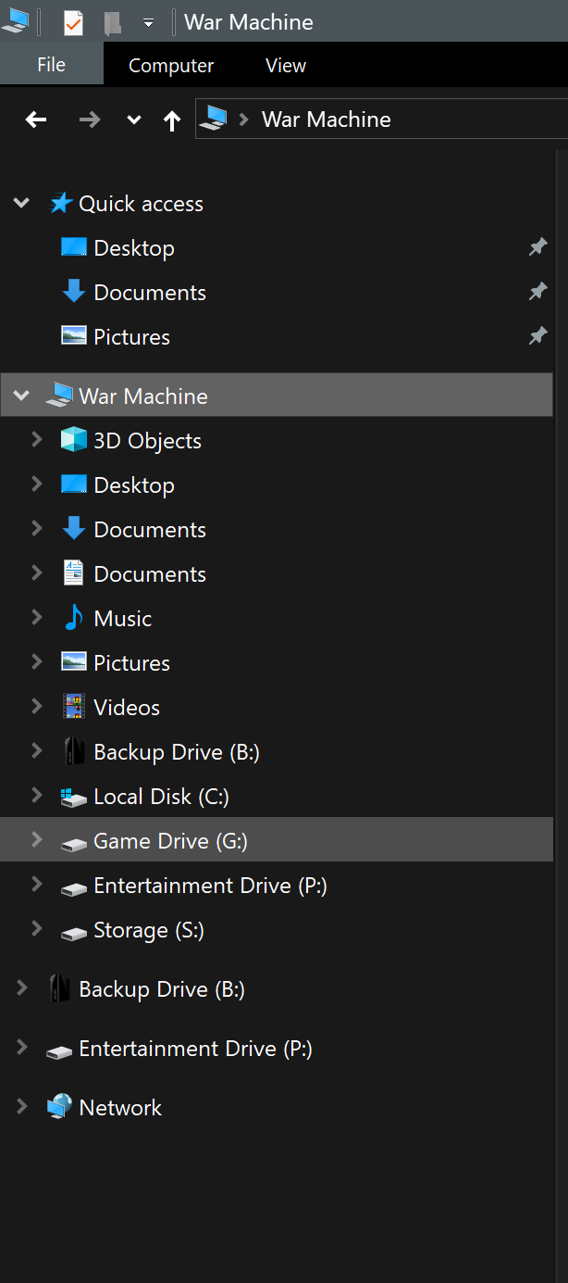Open the Computer ribbon tab
This screenshot has width=568, height=1283.
click(171, 66)
